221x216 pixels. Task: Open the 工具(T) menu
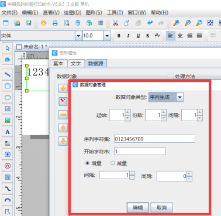115,13
